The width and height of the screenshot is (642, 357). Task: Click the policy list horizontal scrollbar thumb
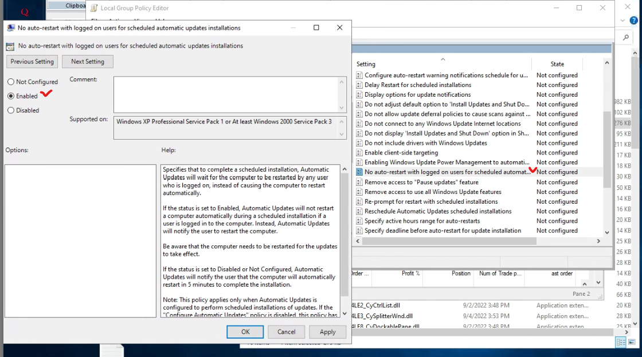449,241
